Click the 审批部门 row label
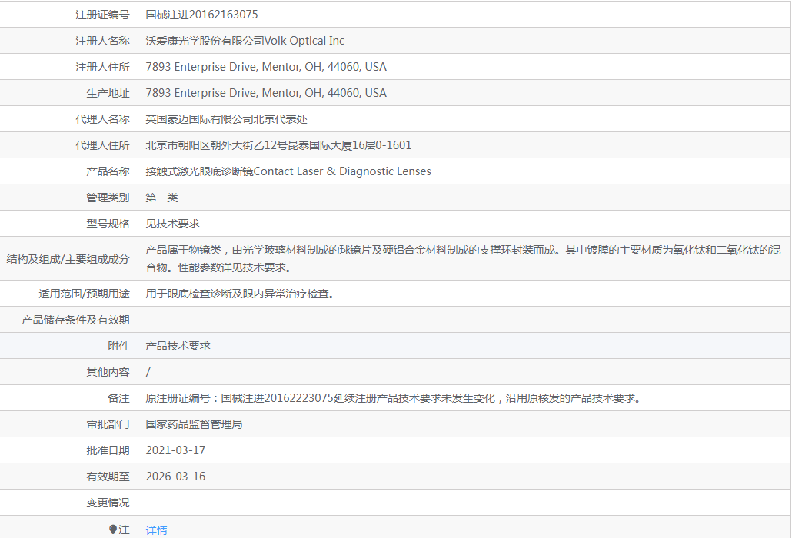 click(x=108, y=424)
